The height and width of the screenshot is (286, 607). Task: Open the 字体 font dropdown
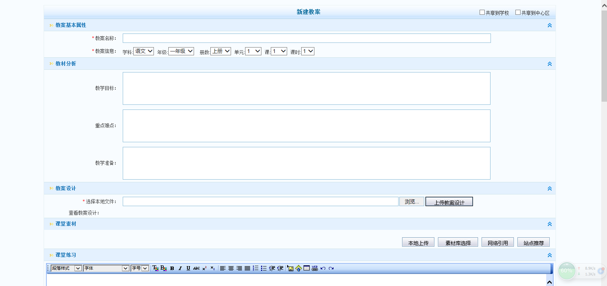coord(106,268)
